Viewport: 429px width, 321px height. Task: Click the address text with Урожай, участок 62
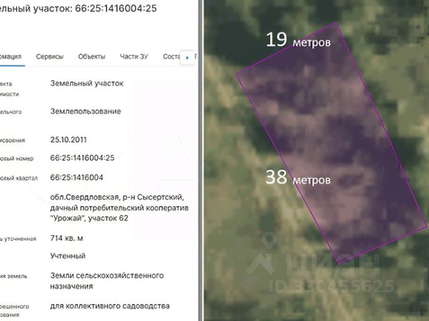point(119,208)
